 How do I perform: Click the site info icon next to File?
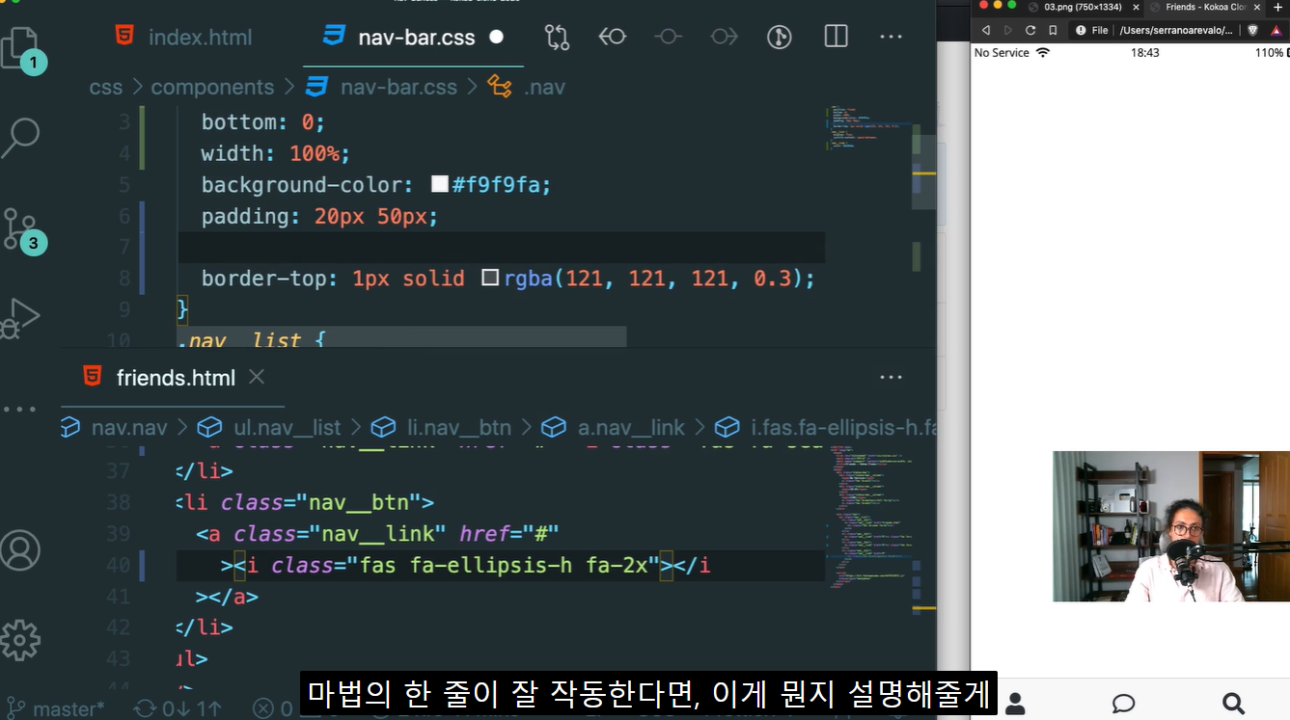click(1081, 30)
